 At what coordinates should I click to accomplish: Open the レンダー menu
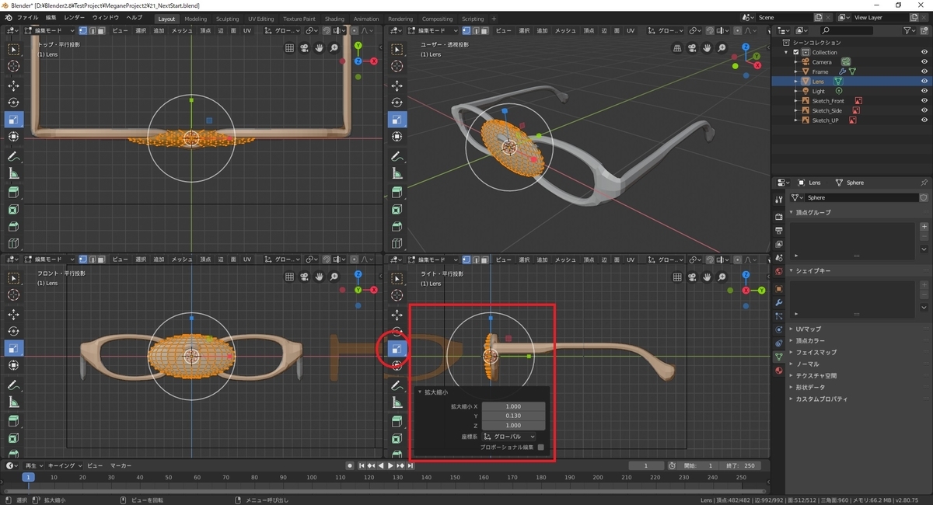coord(75,17)
